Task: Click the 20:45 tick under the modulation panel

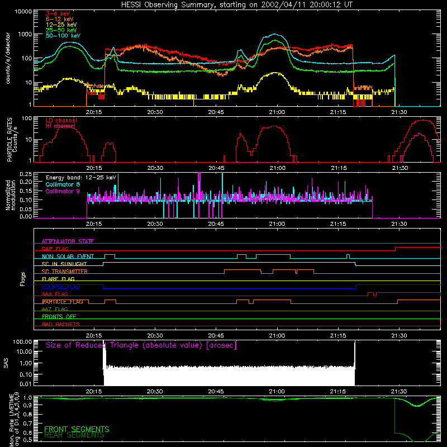Action: point(216,224)
